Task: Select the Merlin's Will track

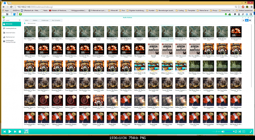Action: click(126, 119)
